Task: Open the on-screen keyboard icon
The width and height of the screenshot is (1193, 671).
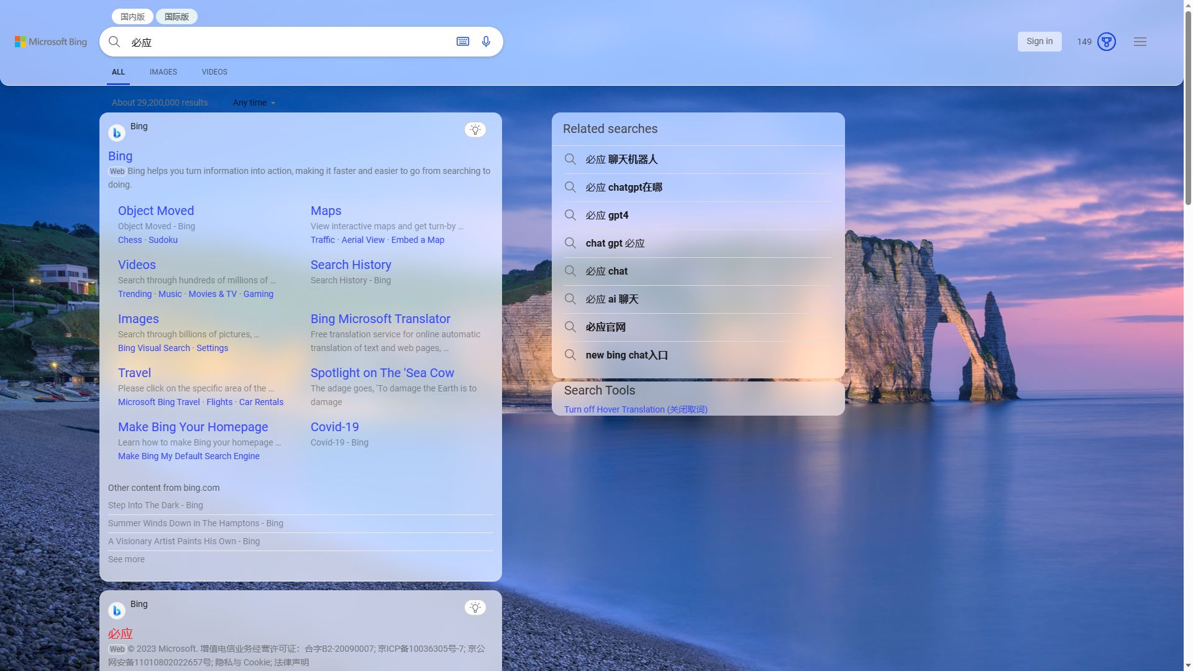Action: coord(463,42)
